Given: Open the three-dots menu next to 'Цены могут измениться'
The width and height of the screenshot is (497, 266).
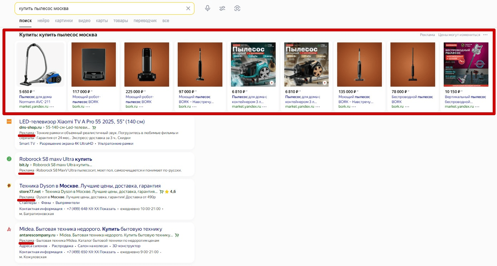Looking at the screenshot, I should (485, 35).
